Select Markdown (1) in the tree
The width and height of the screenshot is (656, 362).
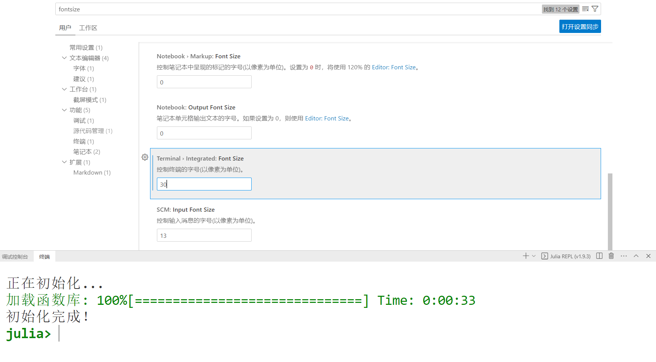92,173
